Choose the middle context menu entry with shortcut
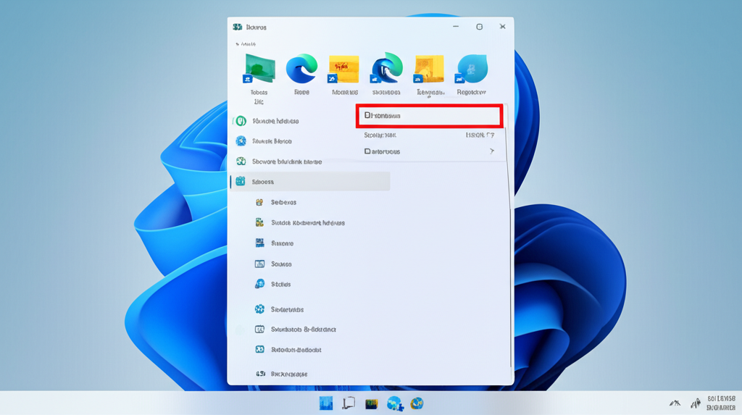 click(429, 135)
